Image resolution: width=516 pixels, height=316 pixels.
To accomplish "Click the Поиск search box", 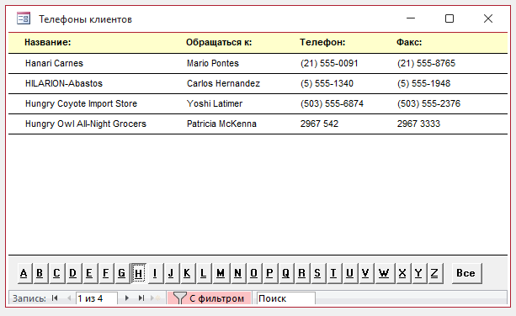I will click(x=285, y=298).
